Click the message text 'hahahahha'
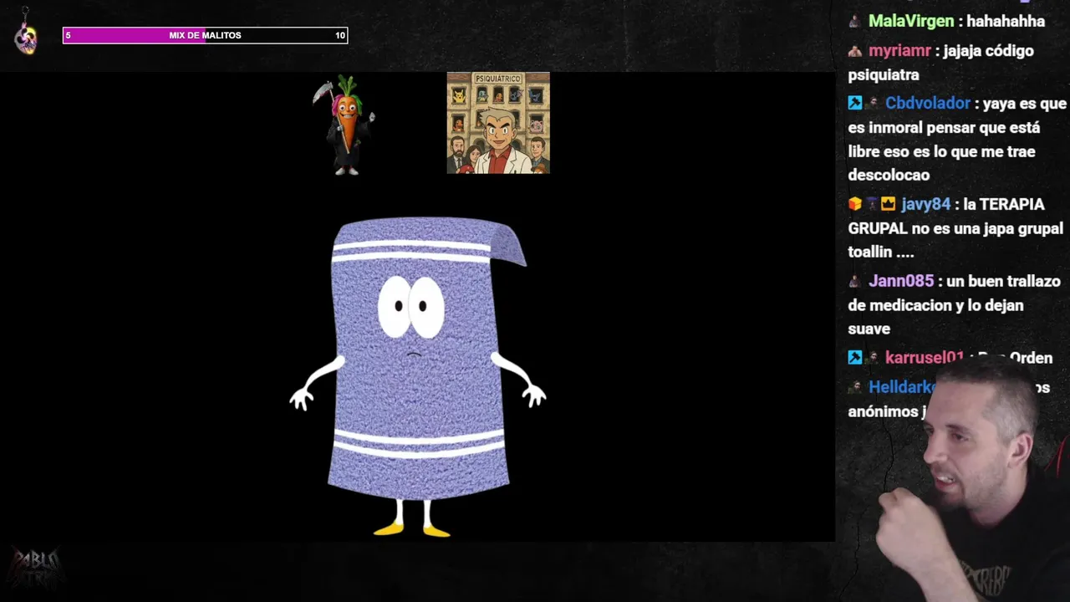 [x=1006, y=21]
